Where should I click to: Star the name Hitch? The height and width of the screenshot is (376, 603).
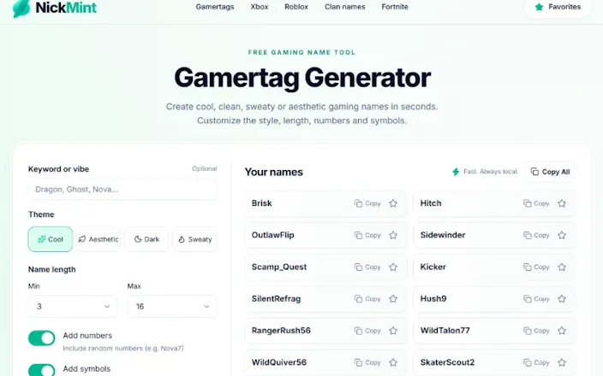[x=562, y=203]
